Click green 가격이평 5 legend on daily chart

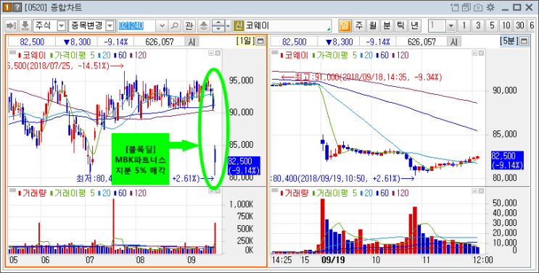coord(73,55)
